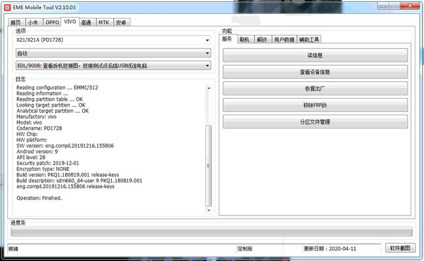The width and height of the screenshot is (424, 261).
Task: Open the 用户数据 function tab
Action: click(x=284, y=40)
